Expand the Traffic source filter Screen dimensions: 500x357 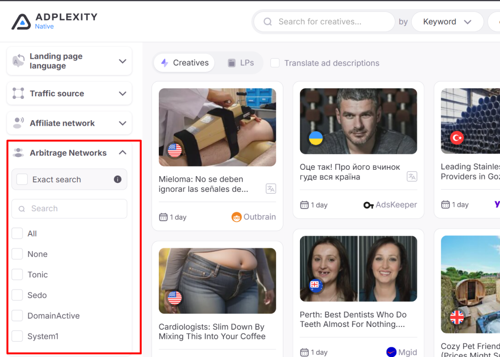click(122, 93)
